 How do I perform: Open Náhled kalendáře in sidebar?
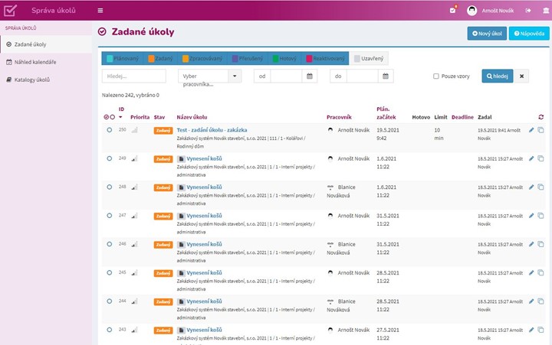pyautogui.click(x=46, y=62)
